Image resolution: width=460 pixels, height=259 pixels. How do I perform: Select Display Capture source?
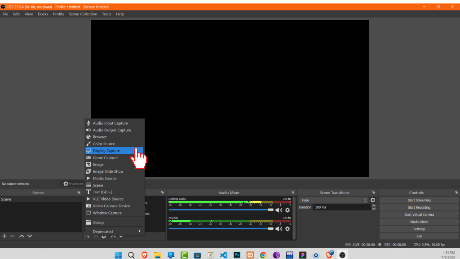coord(115,151)
